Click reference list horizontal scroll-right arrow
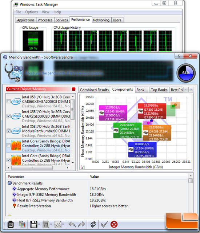200x233 pixels. 68,167
